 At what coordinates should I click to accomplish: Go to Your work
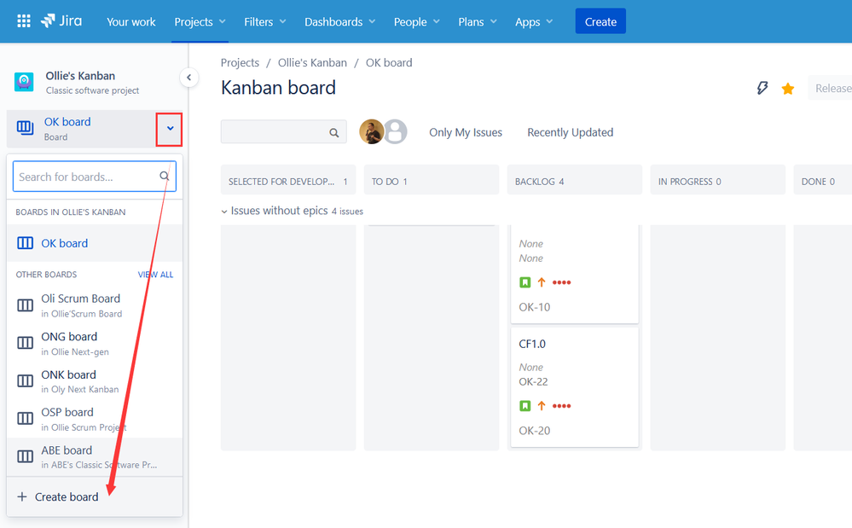pos(131,21)
